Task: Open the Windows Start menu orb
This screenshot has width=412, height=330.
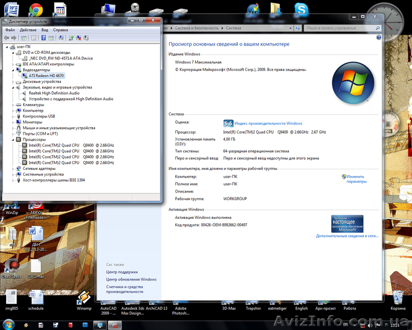Action: click(x=8, y=324)
